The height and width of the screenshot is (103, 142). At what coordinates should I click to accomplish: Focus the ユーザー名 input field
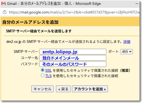pyautogui.click(x=73, y=58)
